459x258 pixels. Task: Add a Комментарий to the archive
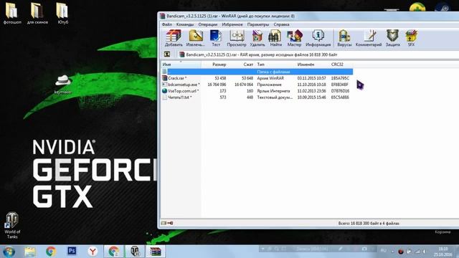tap(369, 38)
